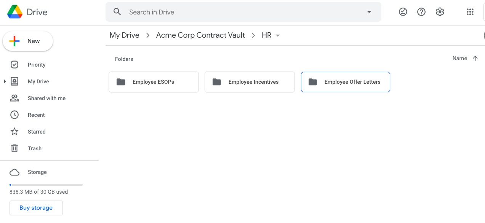Click the Trash bin icon
The image size is (485, 223).
[x=14, y=148]
